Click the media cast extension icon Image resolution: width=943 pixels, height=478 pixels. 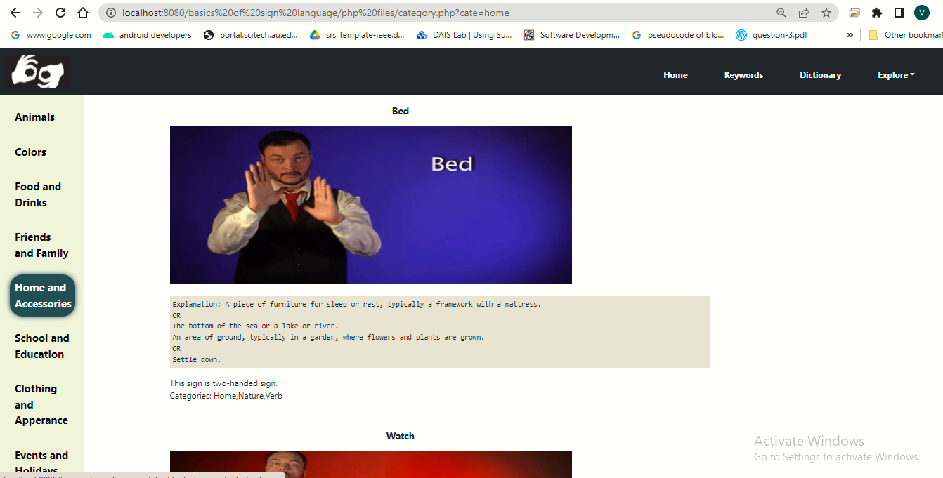[x=854, y=13]
